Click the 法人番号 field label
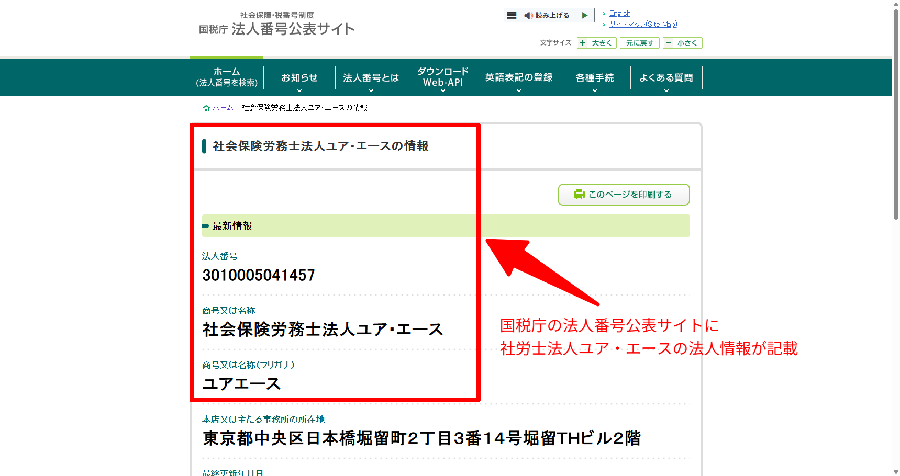The width and height of the screenshot is (900, 476). pos(220,256)
